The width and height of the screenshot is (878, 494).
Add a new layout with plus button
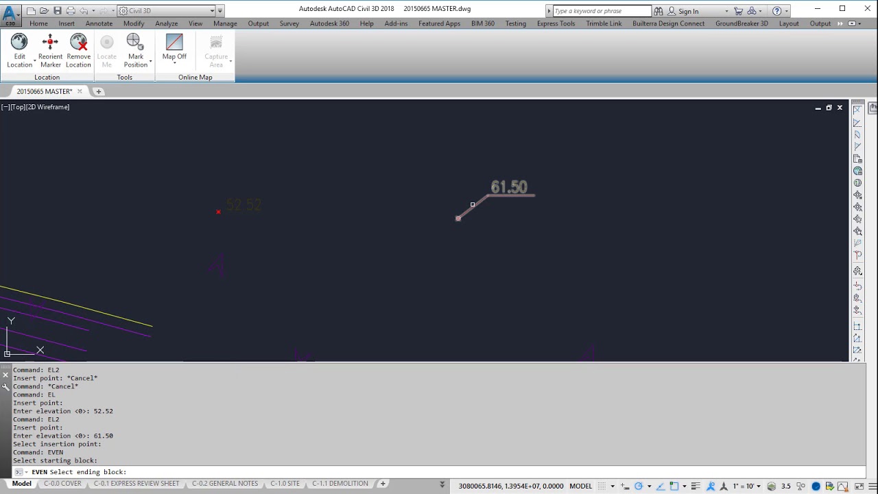pyautogui.click(x=383, y=484)
